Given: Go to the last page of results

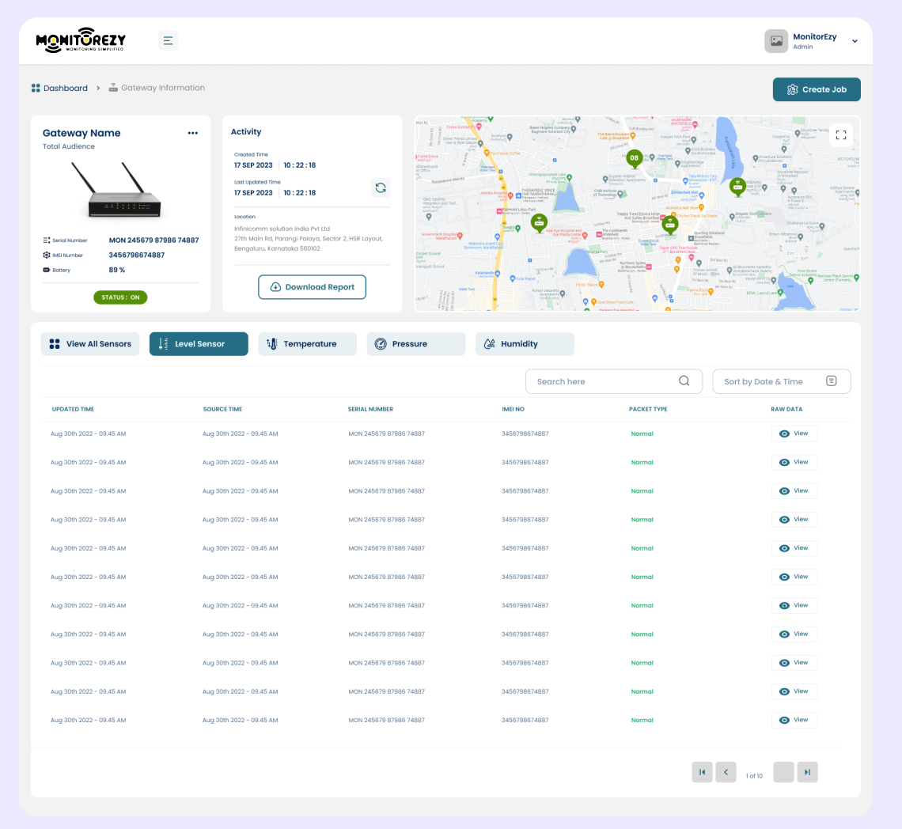Looking at the screenshot, I should (x=807, y=772).
